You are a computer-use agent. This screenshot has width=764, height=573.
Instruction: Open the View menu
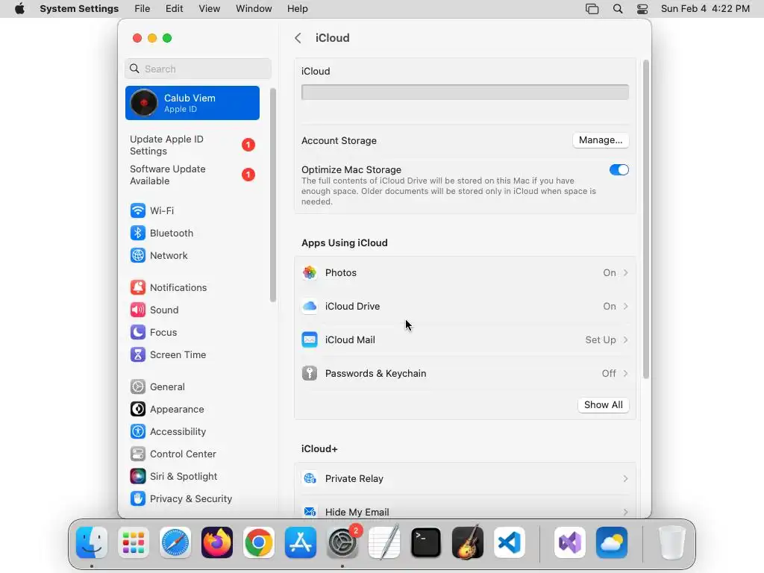click(209, 9)
